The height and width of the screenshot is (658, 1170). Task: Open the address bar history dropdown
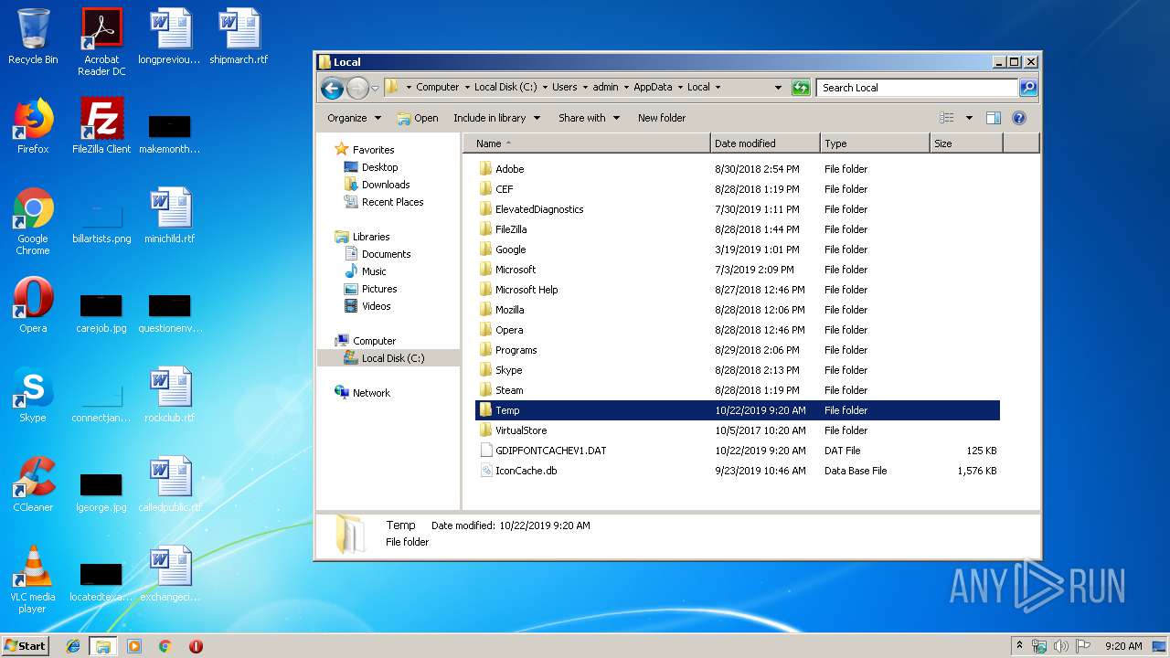(x=778, y=88)
